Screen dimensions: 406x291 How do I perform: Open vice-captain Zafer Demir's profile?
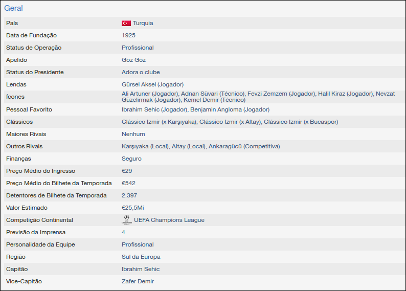coord(138,282)
